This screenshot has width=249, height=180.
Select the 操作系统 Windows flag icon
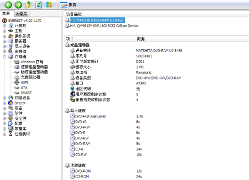tap(10, 36)
